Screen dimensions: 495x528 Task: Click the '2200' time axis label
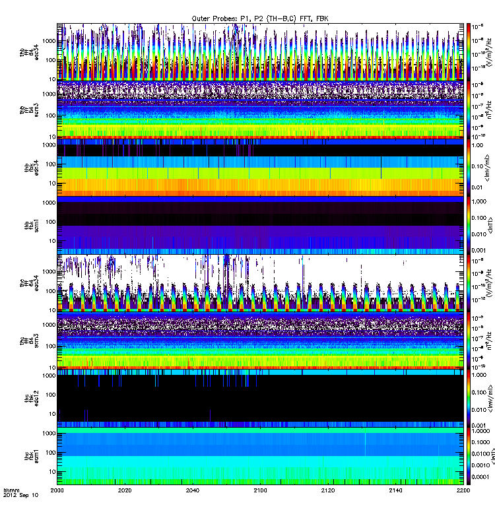click(463, 490)
